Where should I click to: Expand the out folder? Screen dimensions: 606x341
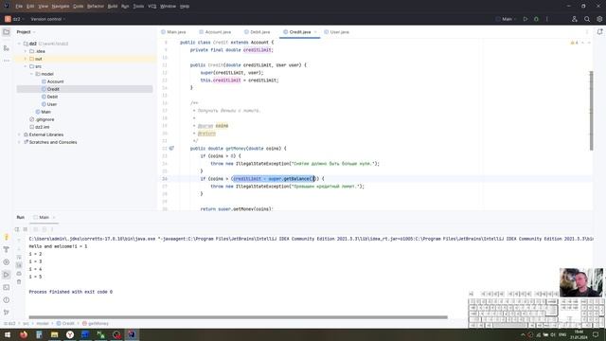(x=26, y=59)
